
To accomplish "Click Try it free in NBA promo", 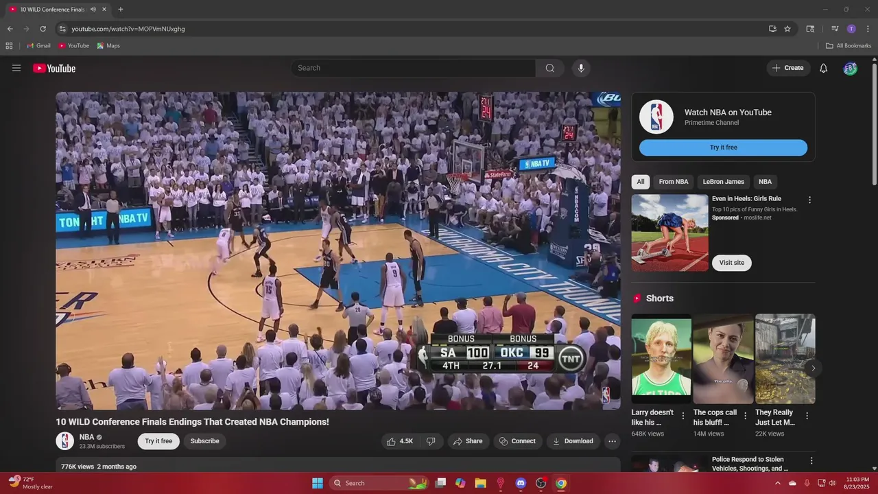I will point(724,148).
